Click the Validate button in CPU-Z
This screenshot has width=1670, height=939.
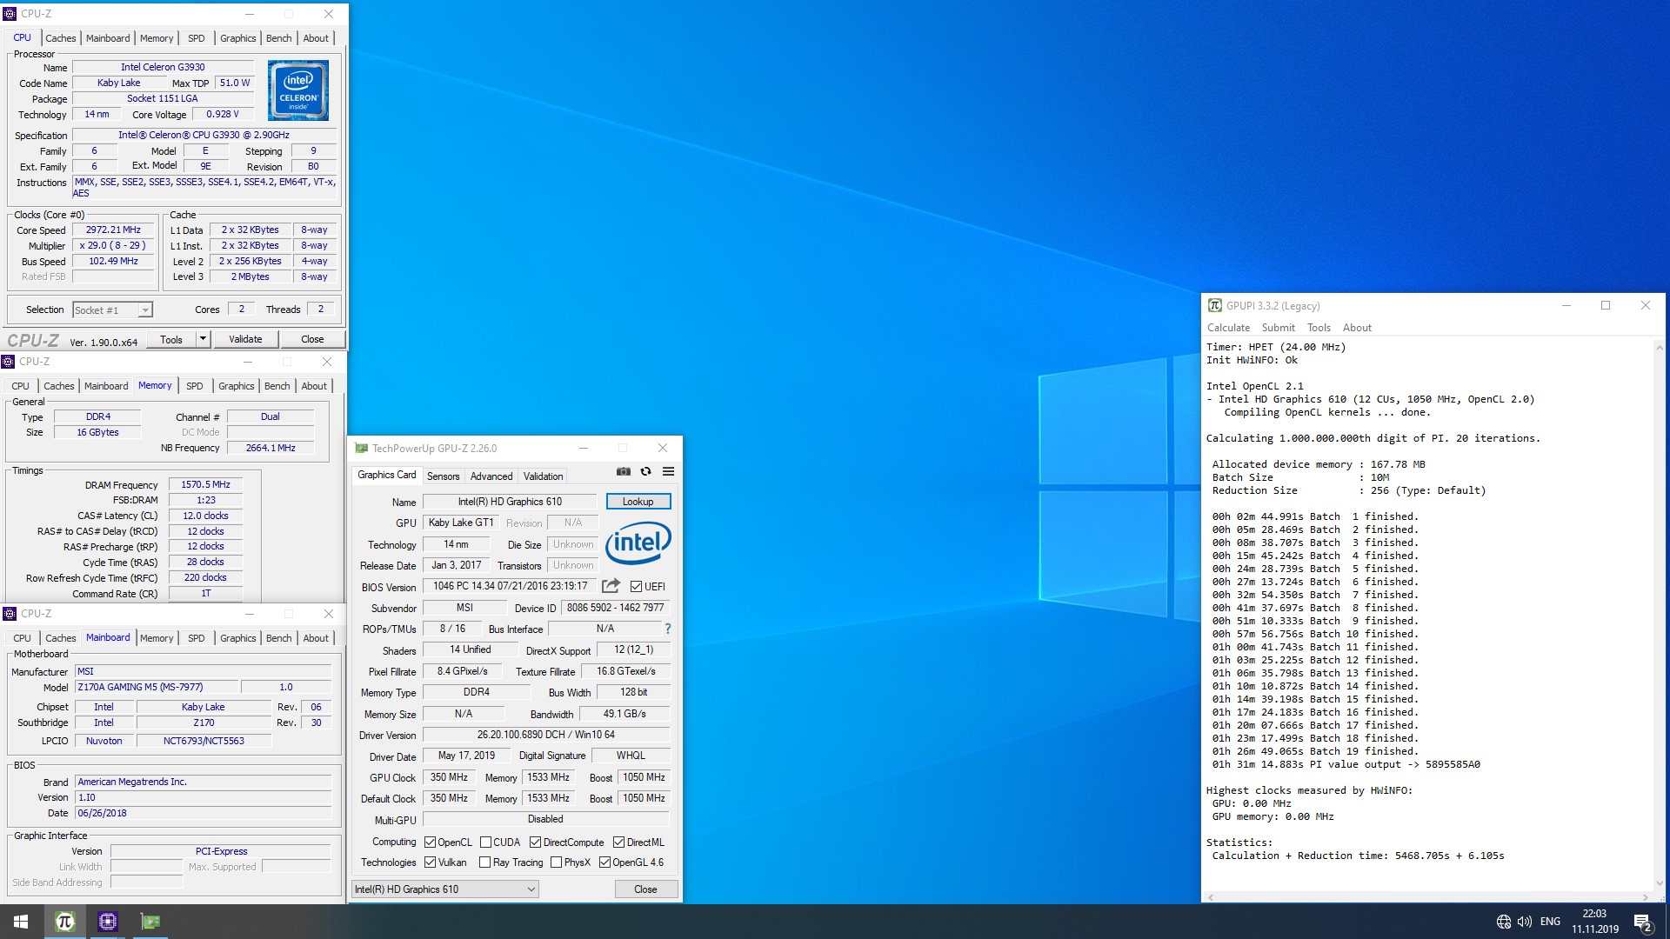(x=245, y=339)
